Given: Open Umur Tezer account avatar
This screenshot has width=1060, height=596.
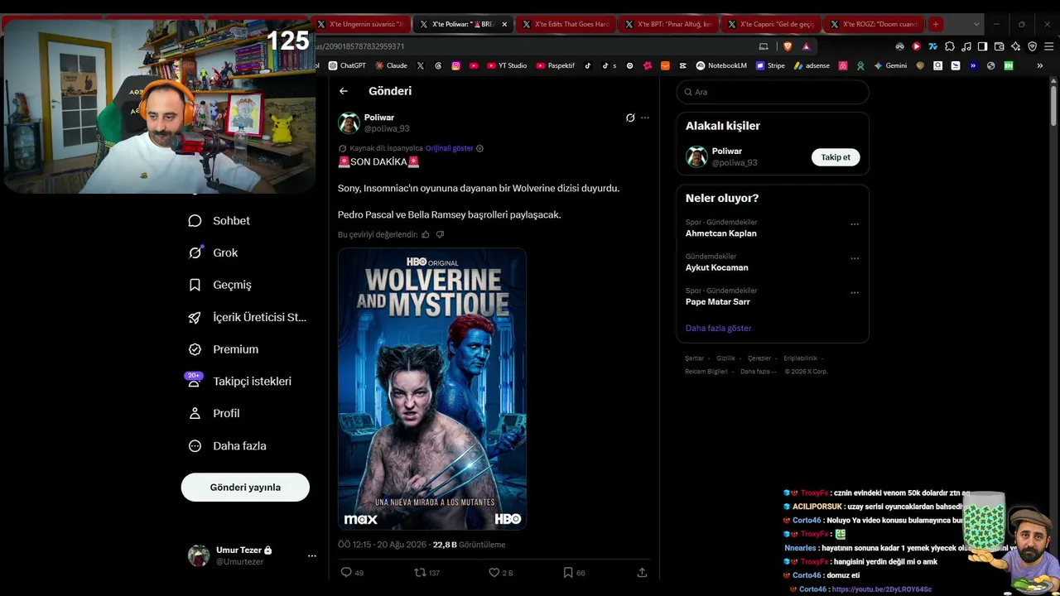Looking at the screenshot, I should pyautogui.click(x=199, y=555).
